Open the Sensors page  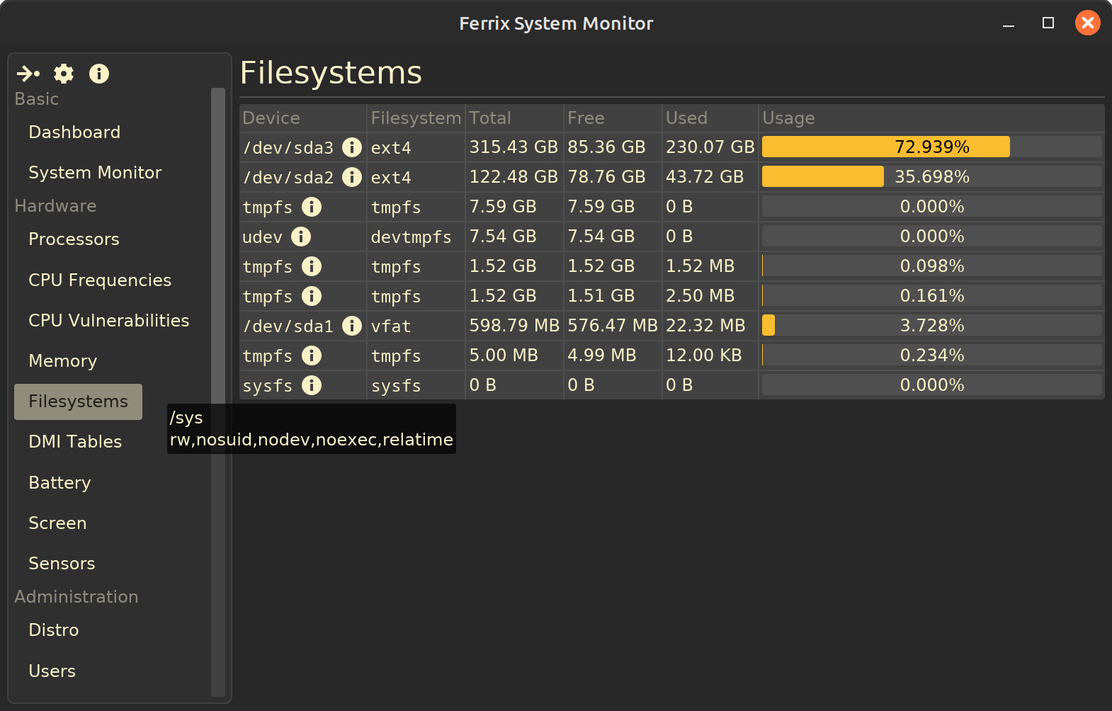(x=62, y=564)
